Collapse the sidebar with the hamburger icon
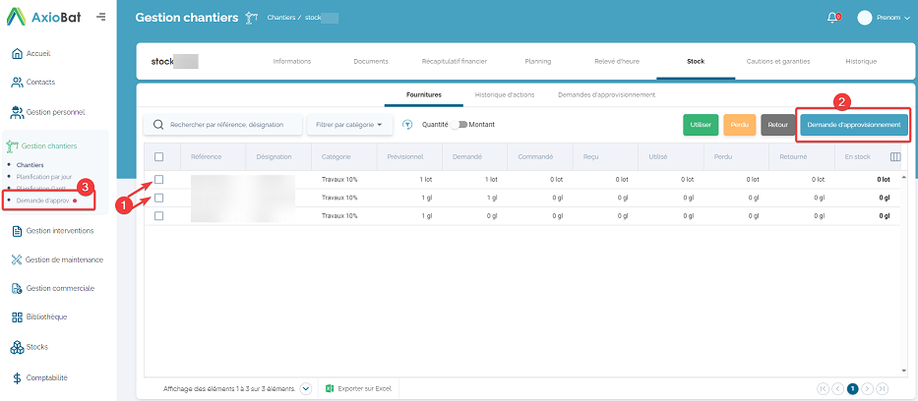Image resolution: width=918 pixels, height=401 pixels. click(101, 17)
